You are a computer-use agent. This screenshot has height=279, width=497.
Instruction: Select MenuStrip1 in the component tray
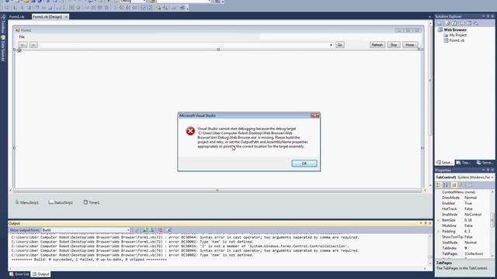[27, 202]
